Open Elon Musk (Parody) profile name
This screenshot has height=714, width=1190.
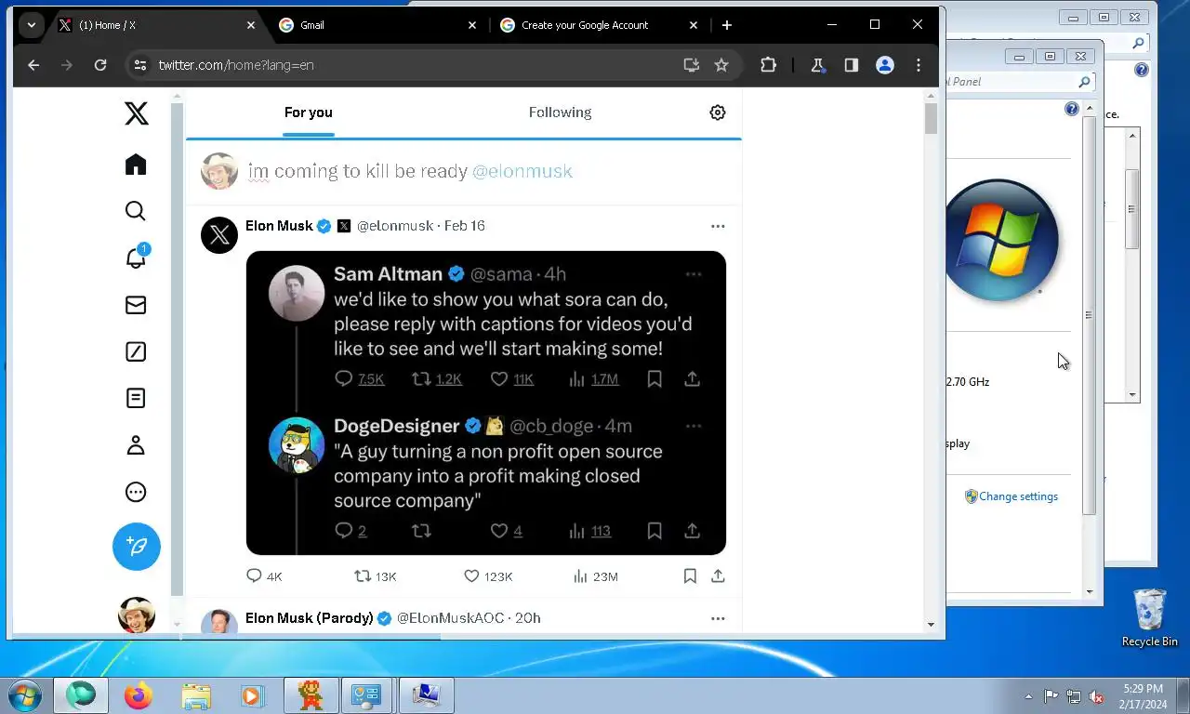[x=310, y=618]
